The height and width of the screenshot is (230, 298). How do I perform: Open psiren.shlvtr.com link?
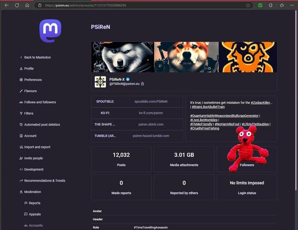[x=151, y=125]
